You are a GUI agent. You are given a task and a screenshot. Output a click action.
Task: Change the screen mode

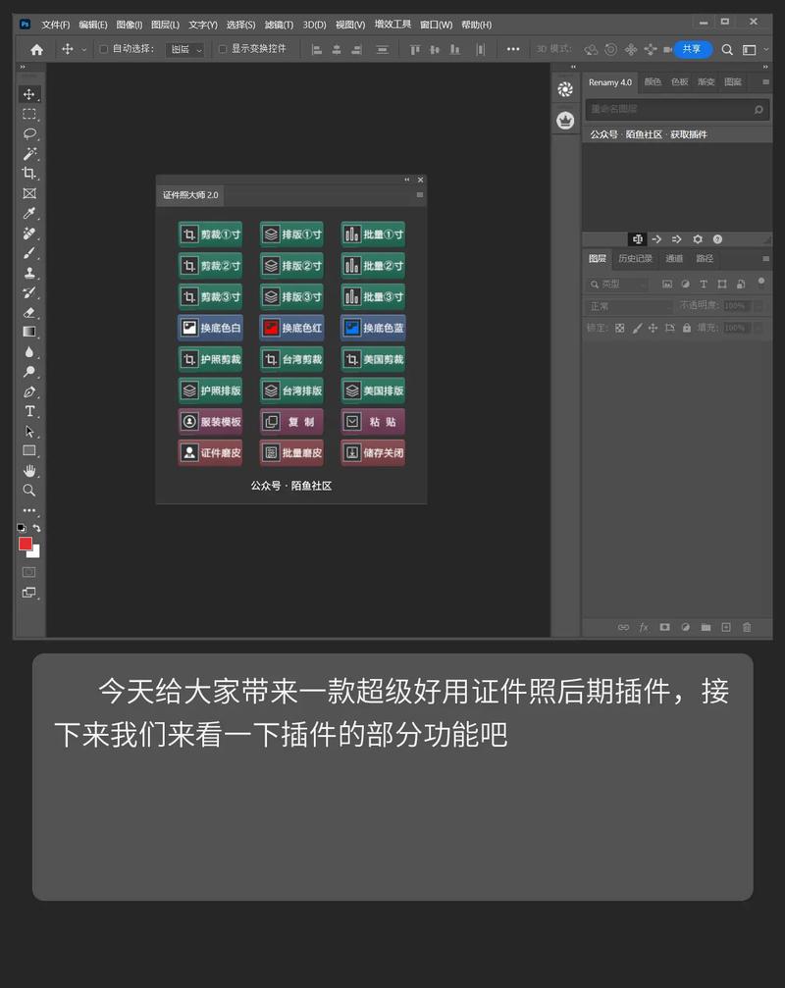point(29,593)
